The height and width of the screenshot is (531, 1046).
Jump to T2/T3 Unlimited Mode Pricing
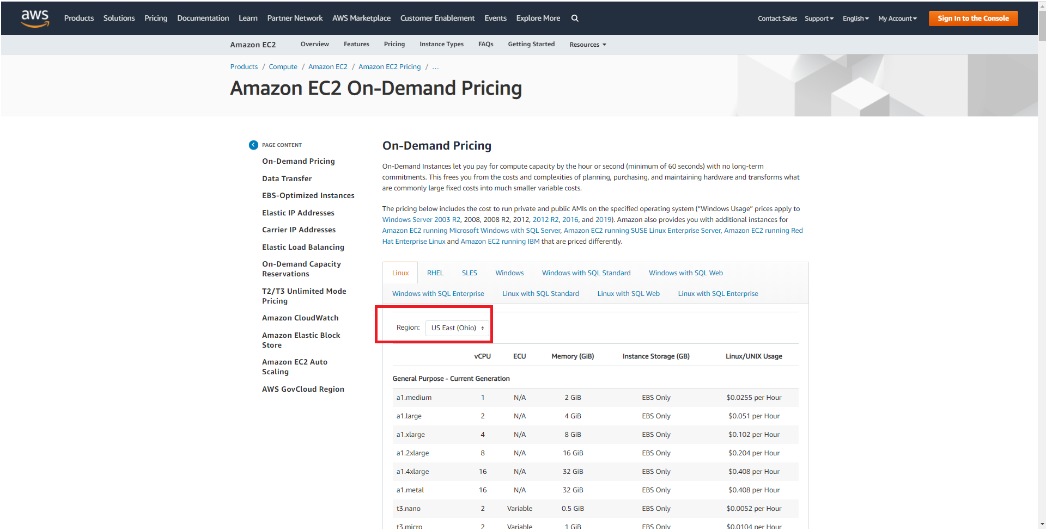click(x=304, y=296)
